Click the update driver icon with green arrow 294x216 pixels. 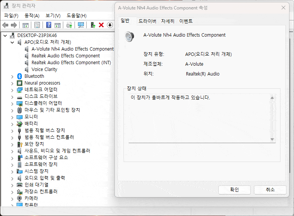click(x=93, y=25)
